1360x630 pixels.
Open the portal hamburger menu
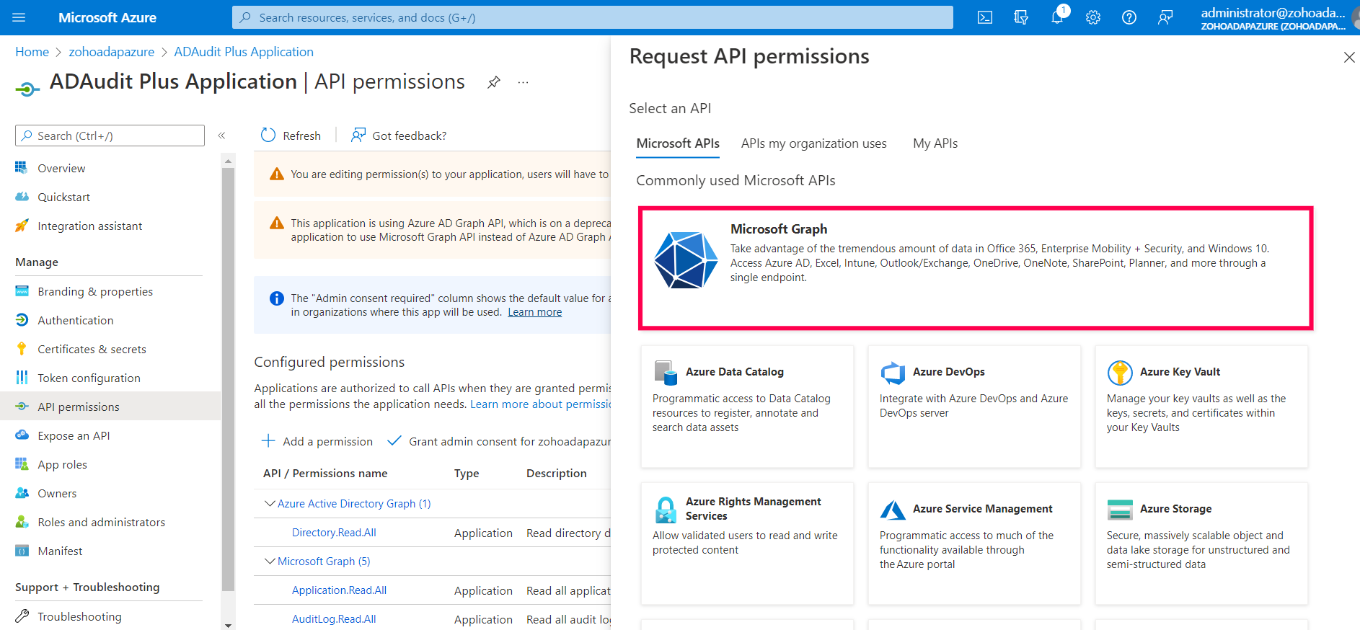click(x=19, y=17)
